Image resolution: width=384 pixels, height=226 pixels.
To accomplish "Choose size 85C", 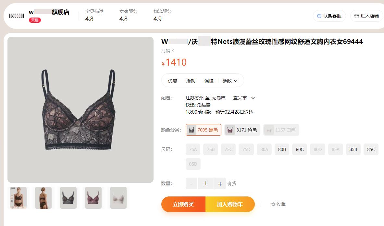I will (x=371, y=149).
